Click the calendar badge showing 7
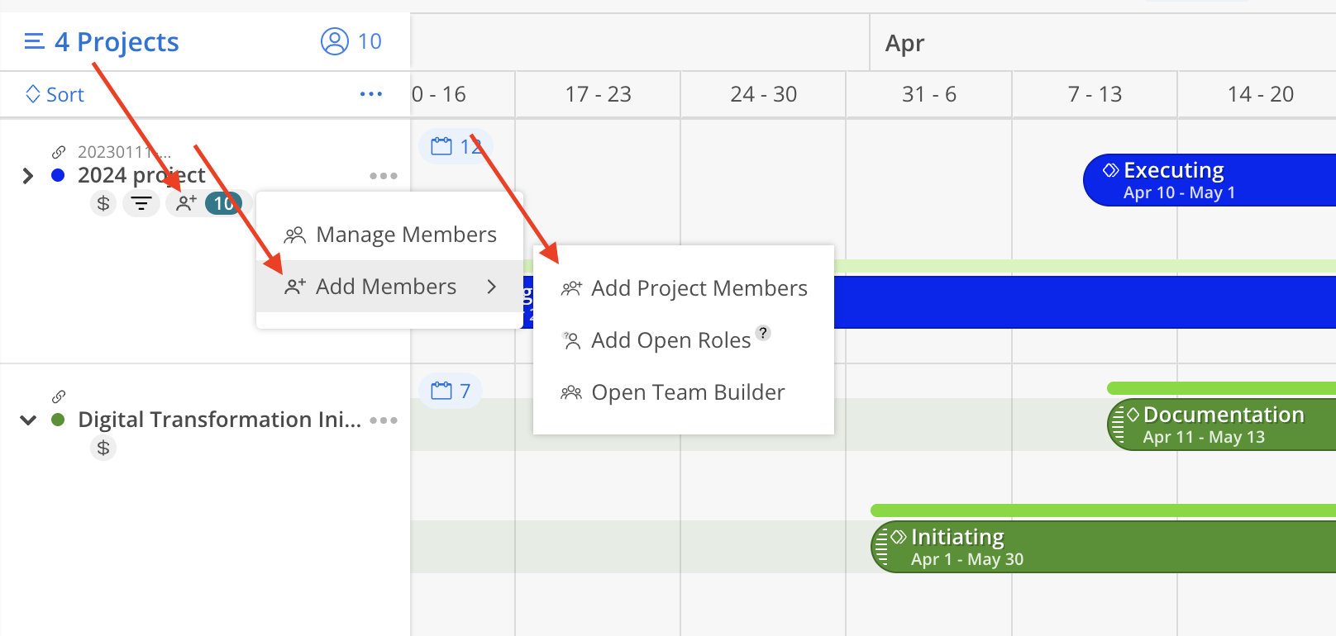This screenshot has width=1336, height=636. pyautogui.click(x=451, y=391)
